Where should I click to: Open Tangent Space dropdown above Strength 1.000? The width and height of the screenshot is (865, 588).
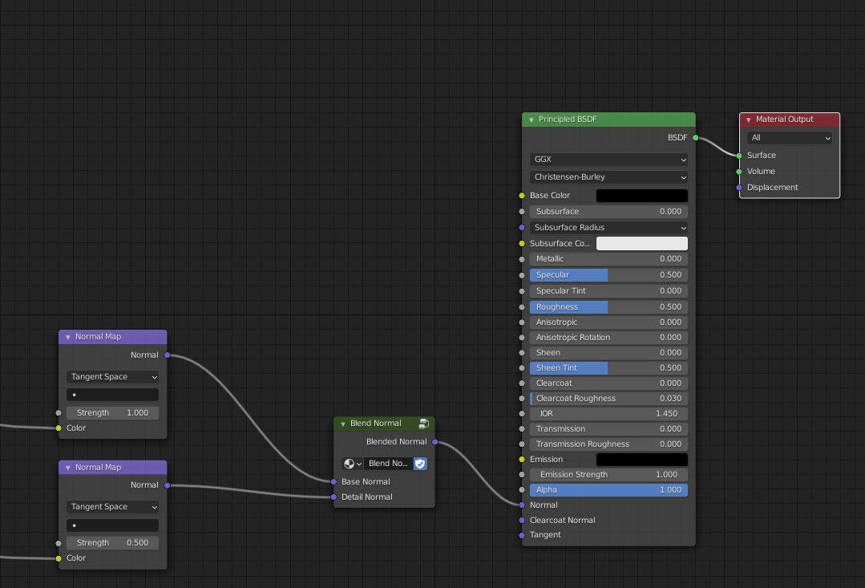(x=112, y=377)
